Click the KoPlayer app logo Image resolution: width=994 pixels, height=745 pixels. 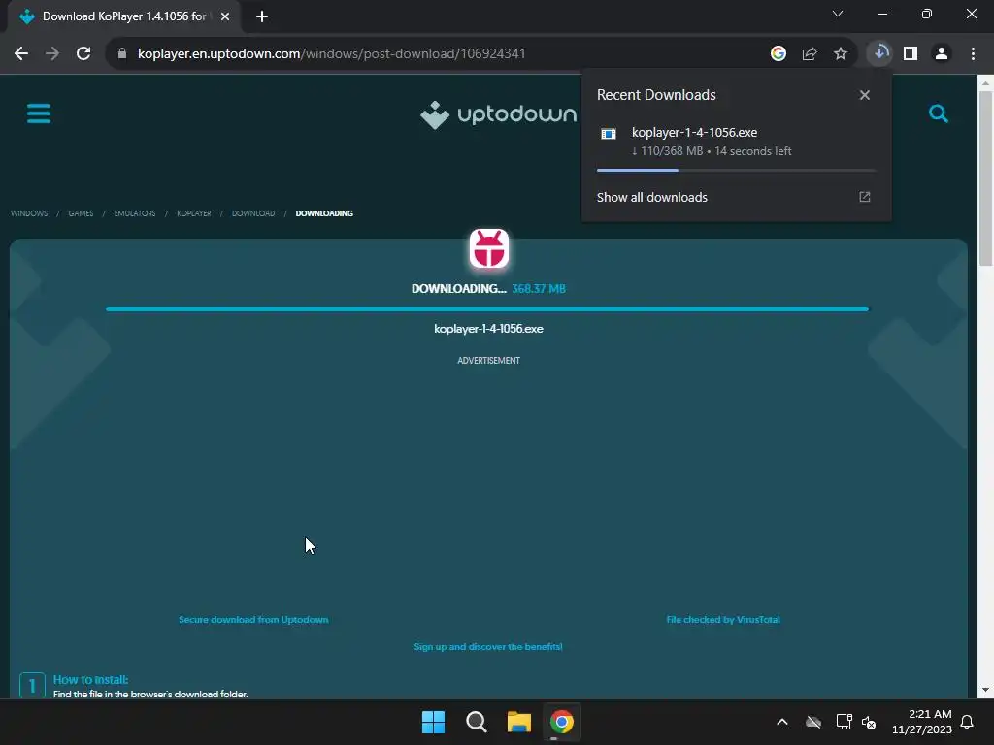(489, 249)
